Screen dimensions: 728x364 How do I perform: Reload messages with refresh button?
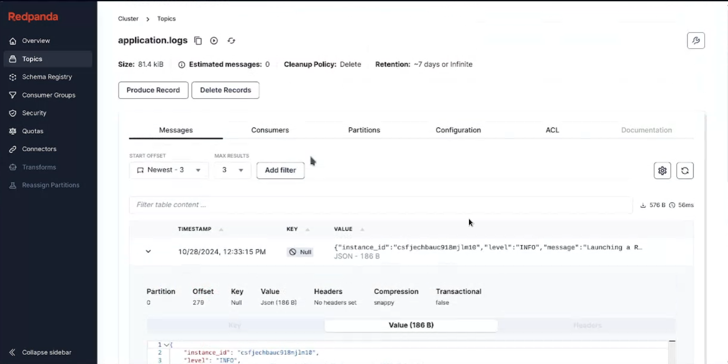pos(685,171)
